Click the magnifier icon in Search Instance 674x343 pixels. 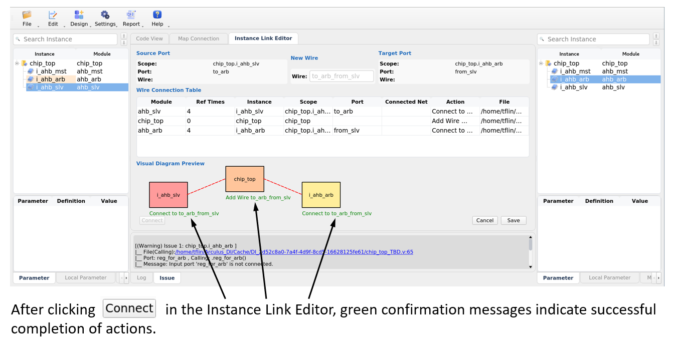[x=17, y=39]
